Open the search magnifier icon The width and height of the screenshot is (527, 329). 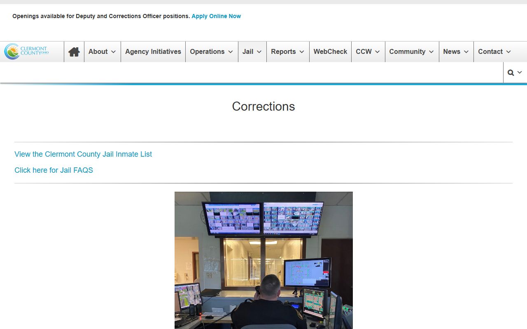pos(511,73)
